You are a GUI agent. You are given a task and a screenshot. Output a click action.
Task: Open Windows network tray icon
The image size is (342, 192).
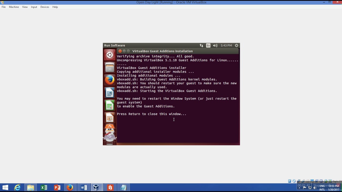coord(310,188)
